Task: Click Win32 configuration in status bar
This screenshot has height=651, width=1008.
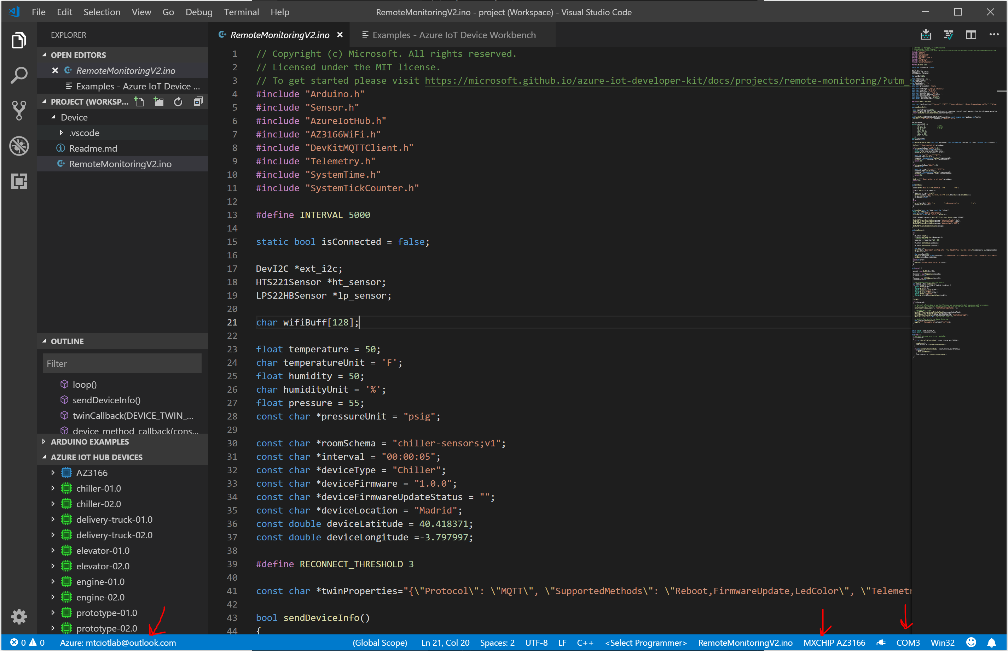Action: pos(943,643)
